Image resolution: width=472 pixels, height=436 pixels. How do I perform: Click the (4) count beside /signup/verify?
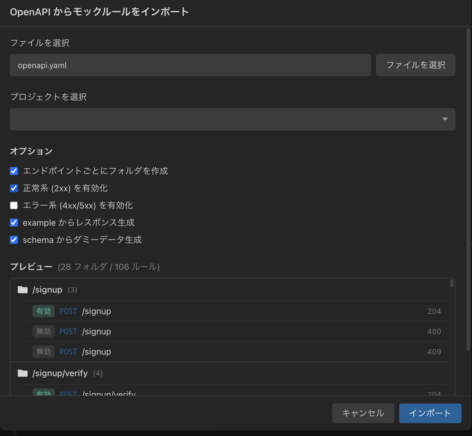[x=98, y=373]
